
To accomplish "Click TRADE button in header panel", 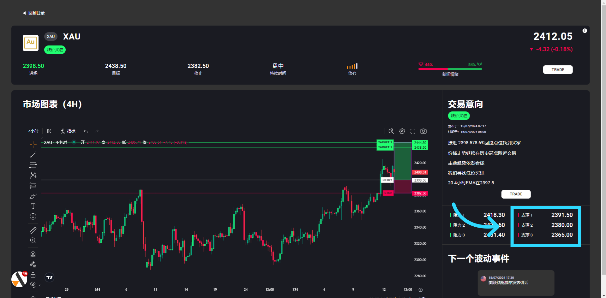I will (558, 70).
